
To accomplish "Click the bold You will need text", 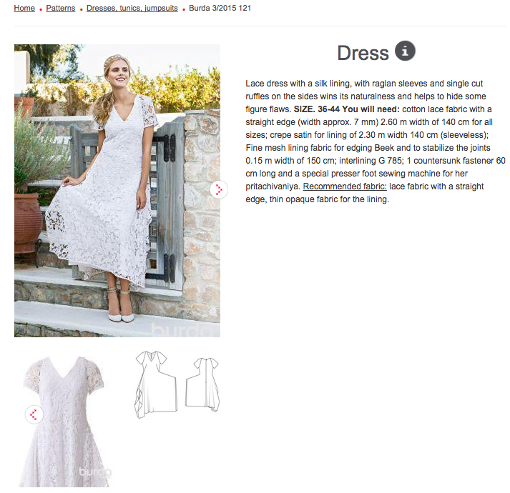I will (371, 109).
